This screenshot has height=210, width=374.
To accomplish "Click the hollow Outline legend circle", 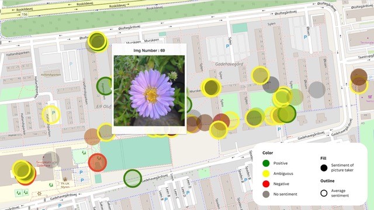I will (x=324, y=193).
